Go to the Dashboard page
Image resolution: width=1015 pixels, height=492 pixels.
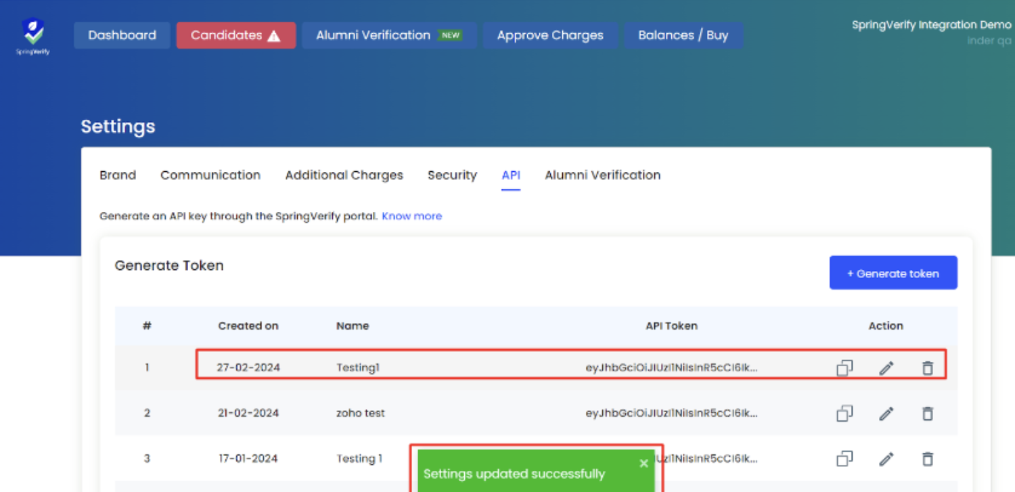tap(122, 35)
